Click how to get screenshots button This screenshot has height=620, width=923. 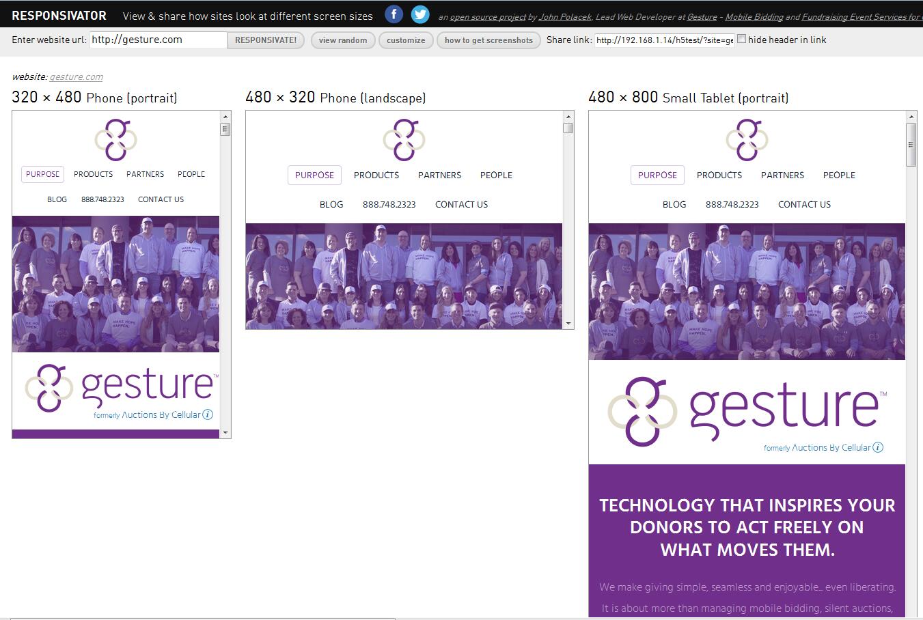[488, 40]
